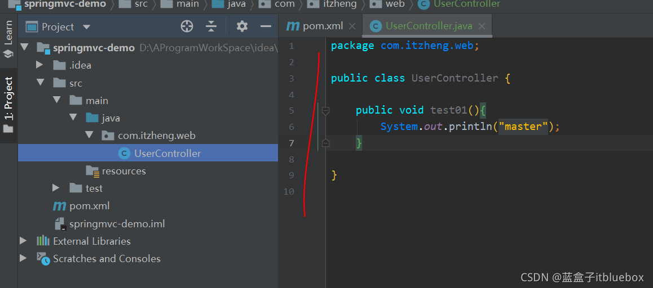
Task: Click the locate/scroll-from-source target icon
Action: (x=187, y=26)
